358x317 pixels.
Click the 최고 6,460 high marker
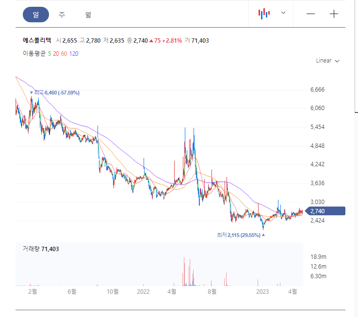[55, 93]
